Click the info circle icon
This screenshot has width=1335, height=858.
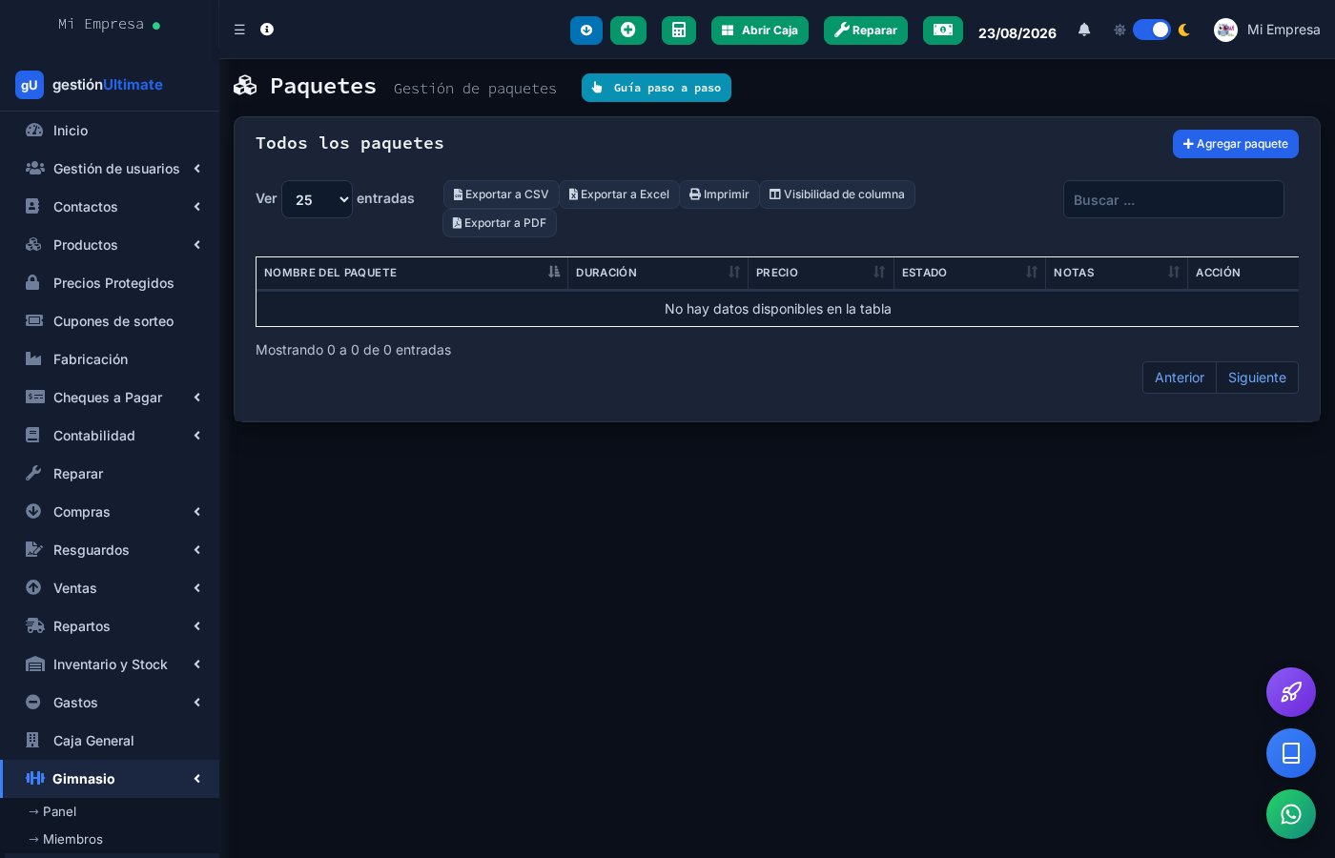(267, 30)
